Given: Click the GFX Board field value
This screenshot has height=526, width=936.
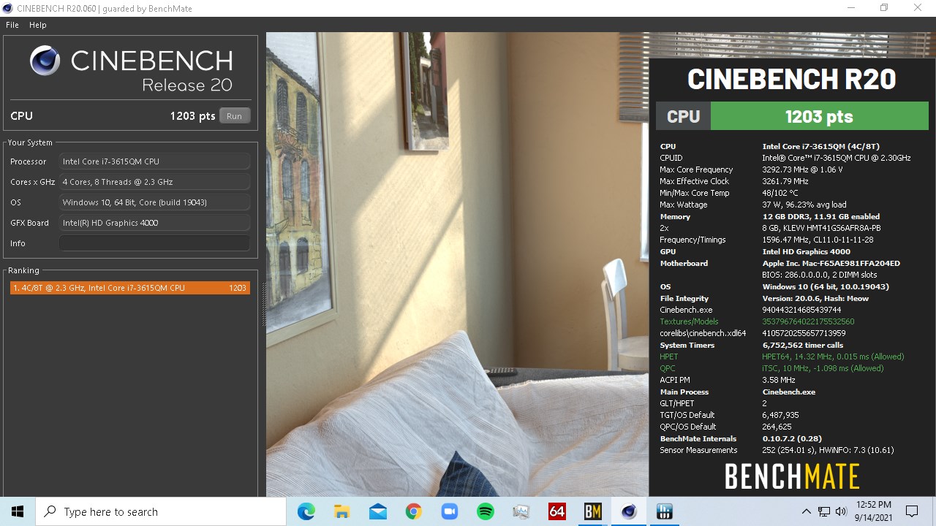Looking at the screenshot, I should pos(154,223).
